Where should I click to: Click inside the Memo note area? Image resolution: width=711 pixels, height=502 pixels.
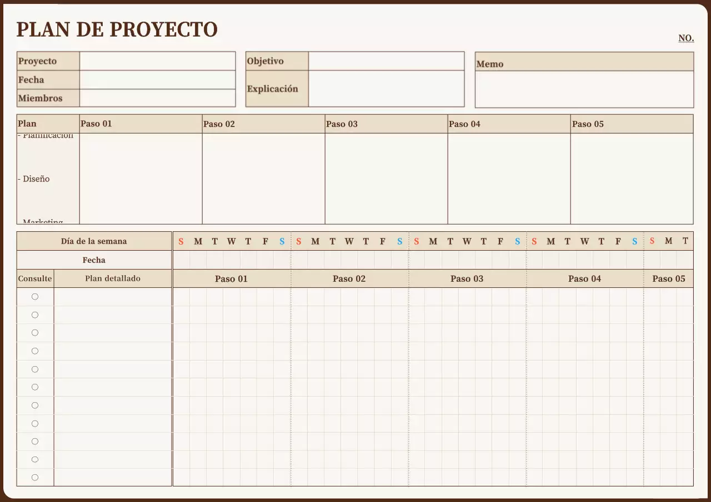coord(583,89)
